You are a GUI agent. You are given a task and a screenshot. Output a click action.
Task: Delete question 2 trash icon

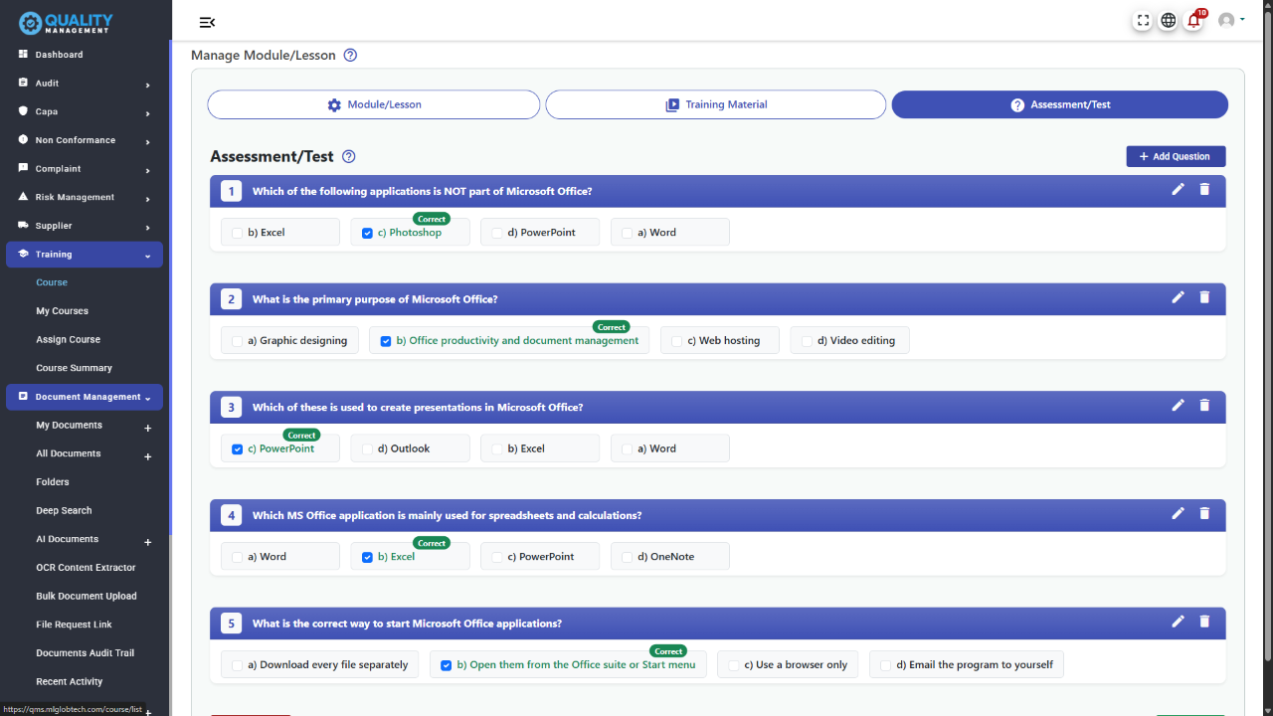(1204, 297)
